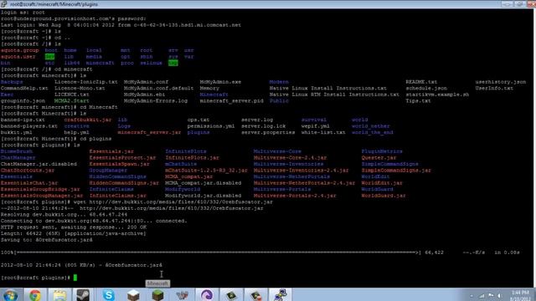Open the volume speaker tray icon

point(499,296)
